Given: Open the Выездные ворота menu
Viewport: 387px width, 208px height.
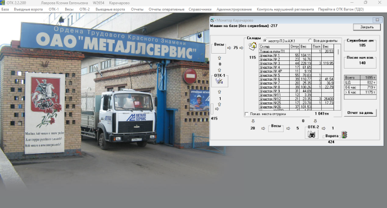Looking at the screenshot, I should (x=110, y=9).
